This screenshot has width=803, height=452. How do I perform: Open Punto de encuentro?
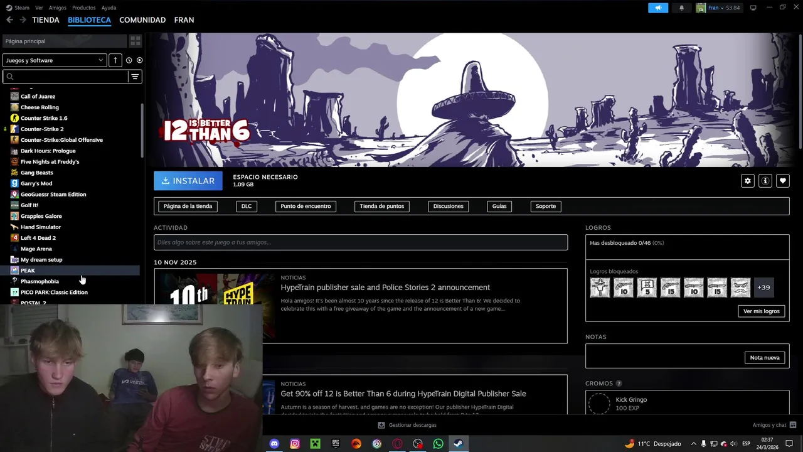(306, 206)
